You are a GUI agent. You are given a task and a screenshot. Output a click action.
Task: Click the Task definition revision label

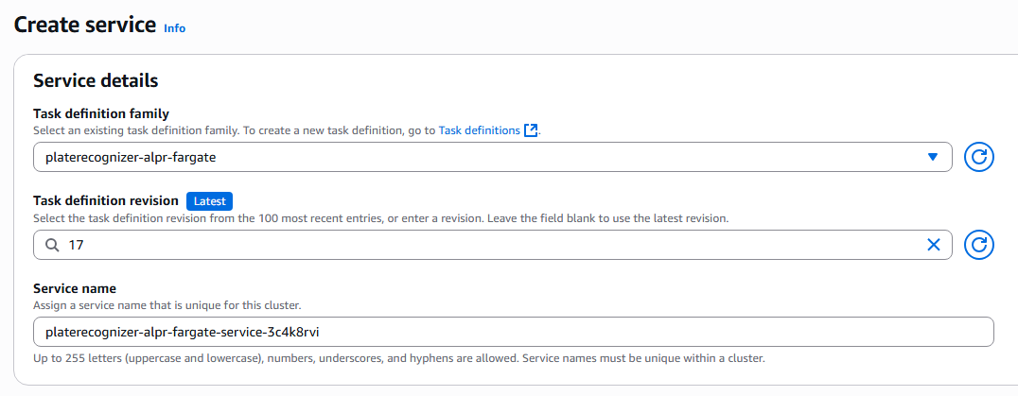pos(106,200)
